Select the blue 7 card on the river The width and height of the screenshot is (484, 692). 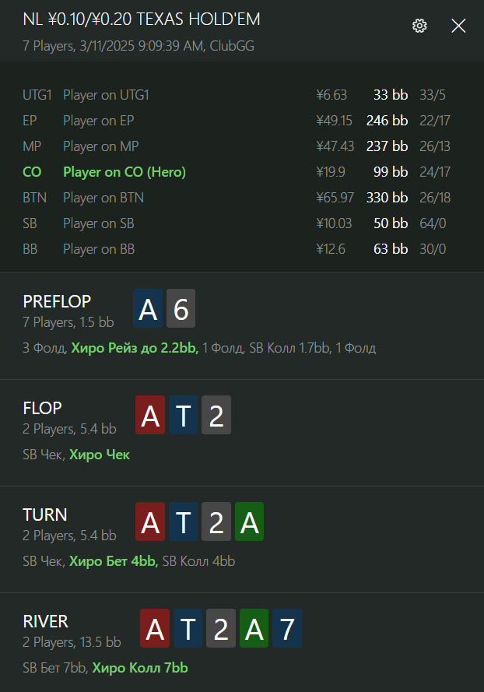(287, 628)
